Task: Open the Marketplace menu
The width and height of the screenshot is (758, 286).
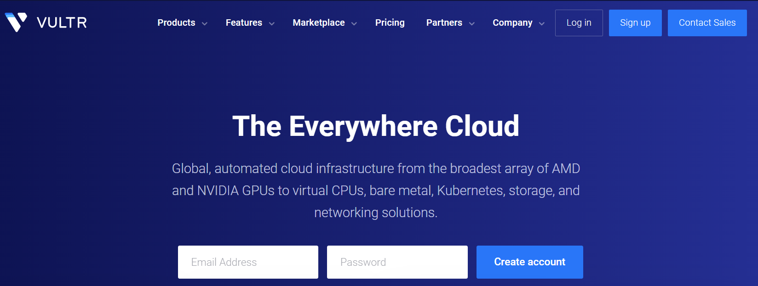Action: click(319, 22)
